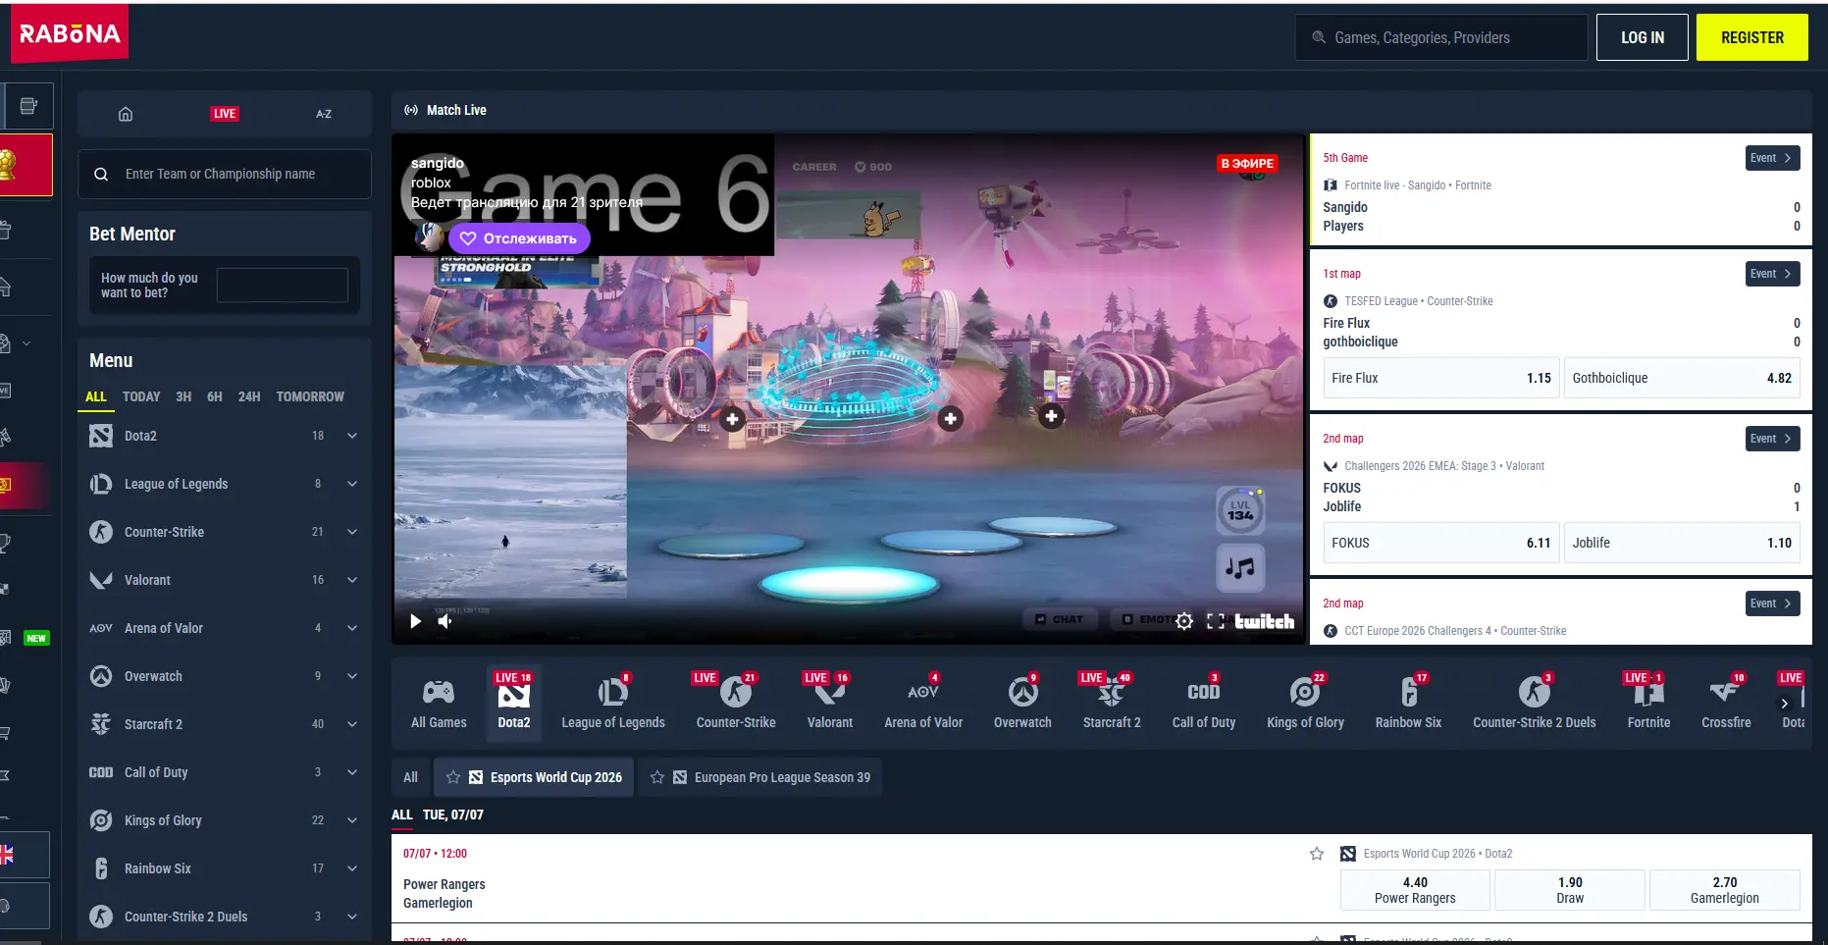Select Call of Duty in the carousel
1828x945 pixels.
coord(1204,704)
